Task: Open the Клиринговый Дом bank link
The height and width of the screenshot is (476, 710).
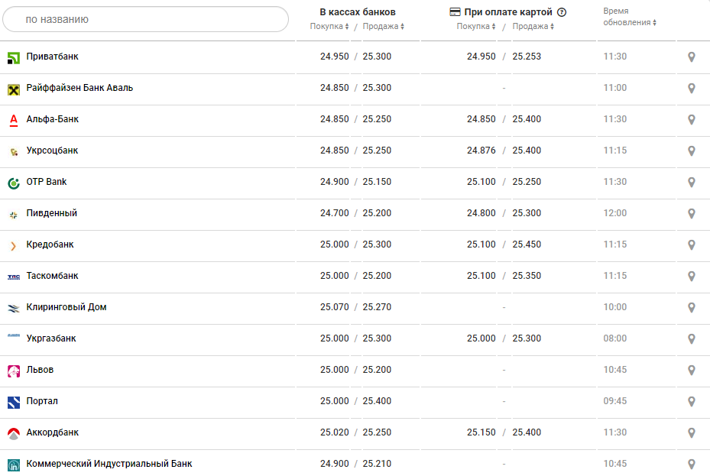Action: tap(66, 307)
